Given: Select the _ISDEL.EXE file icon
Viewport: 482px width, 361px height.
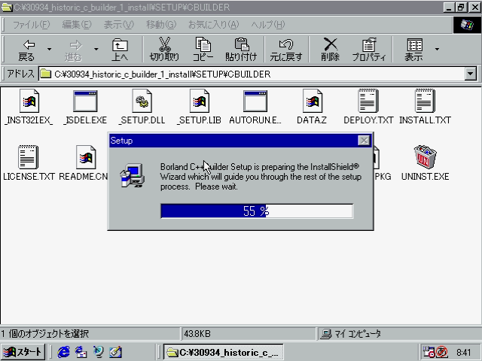Looking at the screenshot, I should point(85,101).
